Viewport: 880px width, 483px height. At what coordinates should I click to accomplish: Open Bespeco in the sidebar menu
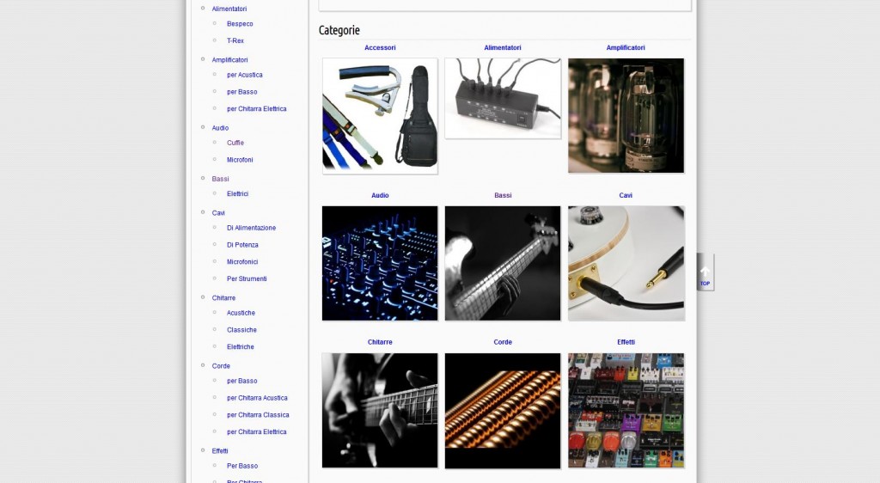click(x=240, y=24)
